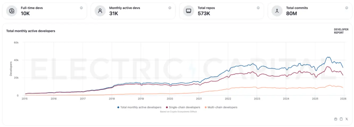
Task: Open the Crypto Ecosystems Github source link
Action: click(x=178, y=112)
